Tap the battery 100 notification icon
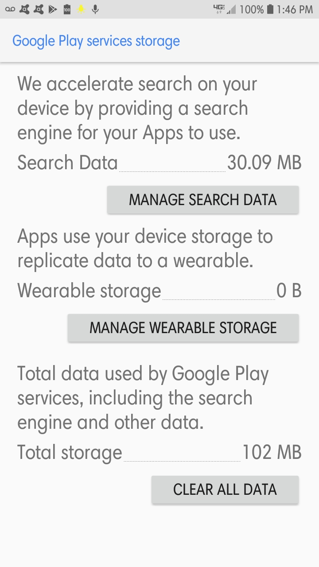The height and width of the screenshot is (567, 319). (x=67, y=9)
